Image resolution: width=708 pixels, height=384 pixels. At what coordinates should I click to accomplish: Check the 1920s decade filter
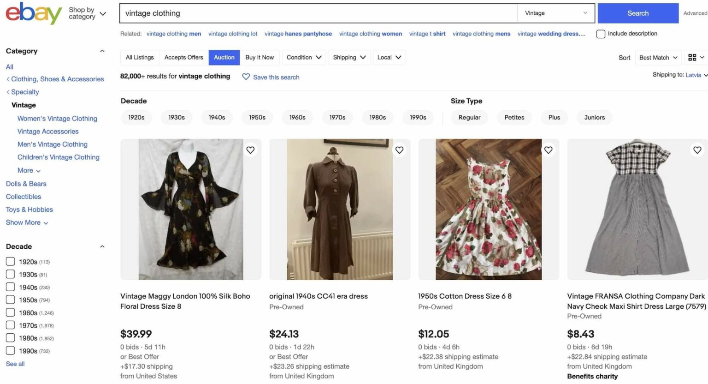coord(10,262)
